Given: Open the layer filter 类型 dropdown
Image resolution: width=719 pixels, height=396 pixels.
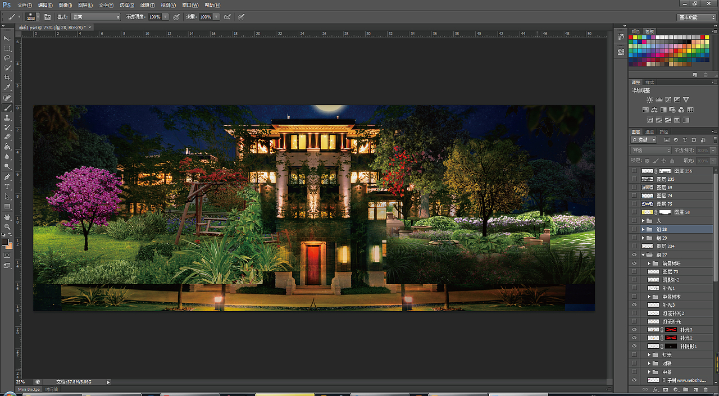Looking at the screenshot, I should pos(643,140).
